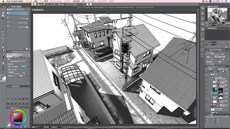The height and width of the screenshot is (129, 230).
Task: Select the タイムライン編集 sub tool
Action: 18,27
